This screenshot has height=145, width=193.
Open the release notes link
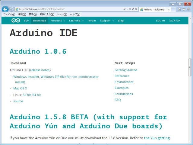40,70
